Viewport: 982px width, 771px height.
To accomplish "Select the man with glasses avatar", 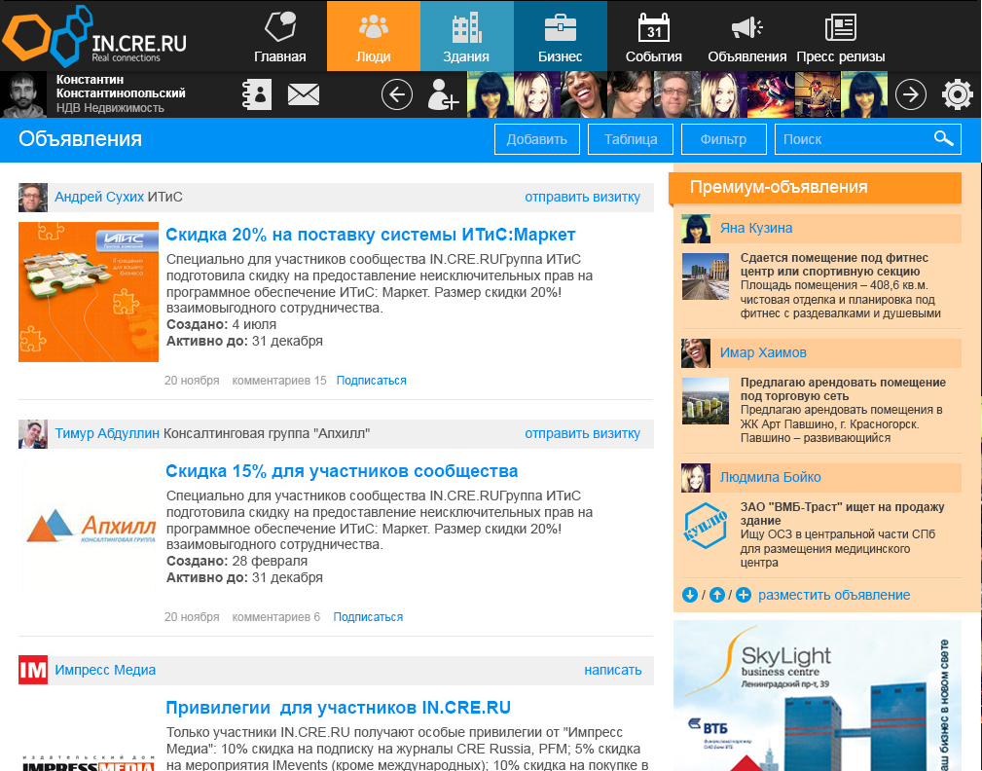I will (677, 94).
